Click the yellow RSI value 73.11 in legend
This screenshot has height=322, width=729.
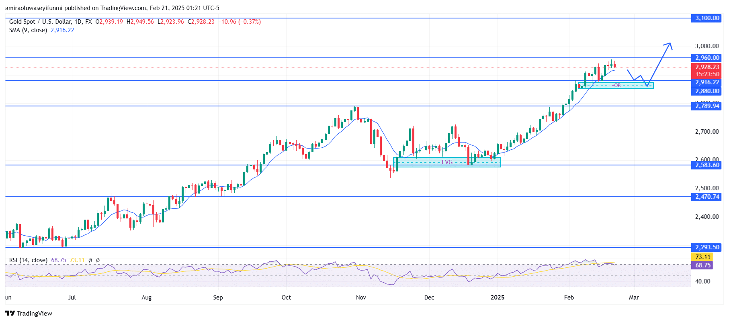(77, 260)
